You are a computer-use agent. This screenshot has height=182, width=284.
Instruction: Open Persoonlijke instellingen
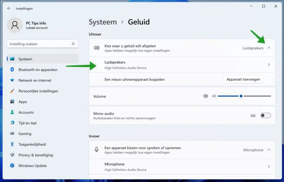point(43,91)
